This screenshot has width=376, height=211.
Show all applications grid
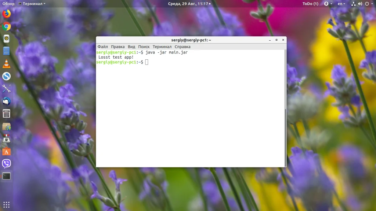pos(7,204)
